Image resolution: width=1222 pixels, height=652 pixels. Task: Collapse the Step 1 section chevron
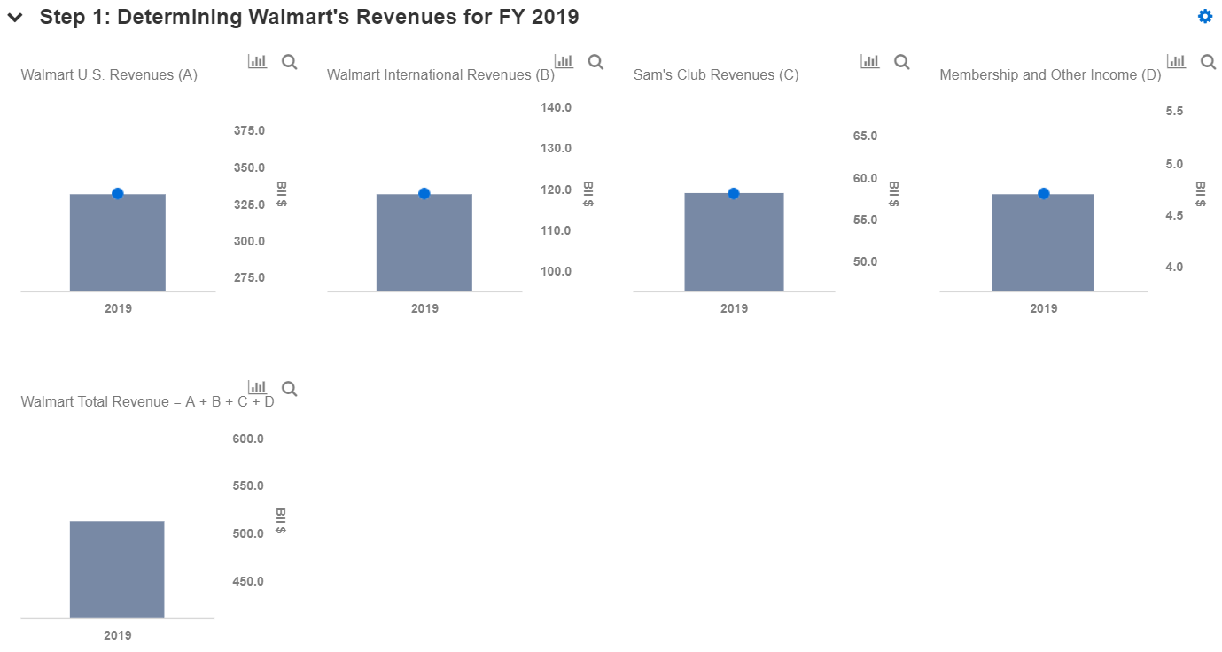15,18
